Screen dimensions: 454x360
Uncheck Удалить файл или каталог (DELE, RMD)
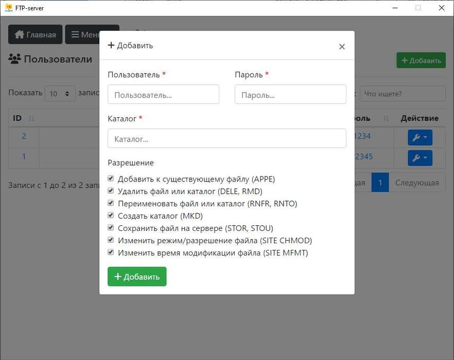(x=111, y=191)
